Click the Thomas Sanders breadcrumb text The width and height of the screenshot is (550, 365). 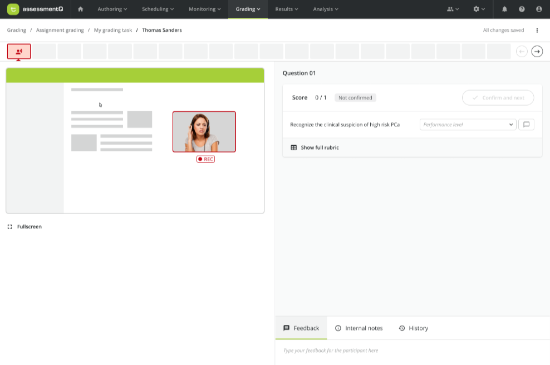click(x=161, y=30)
